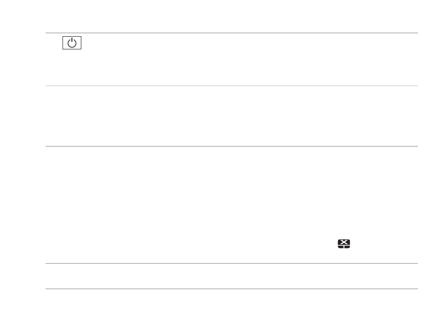Click blank space below the power icon
The width and height of the screenshot is (448, 318).
tap(72, 67)
